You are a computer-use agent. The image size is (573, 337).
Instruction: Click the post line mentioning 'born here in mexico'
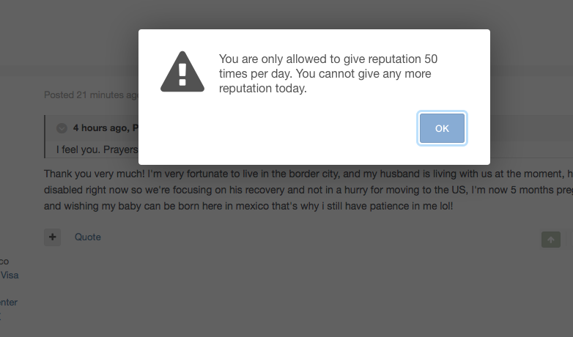(248, 206)
